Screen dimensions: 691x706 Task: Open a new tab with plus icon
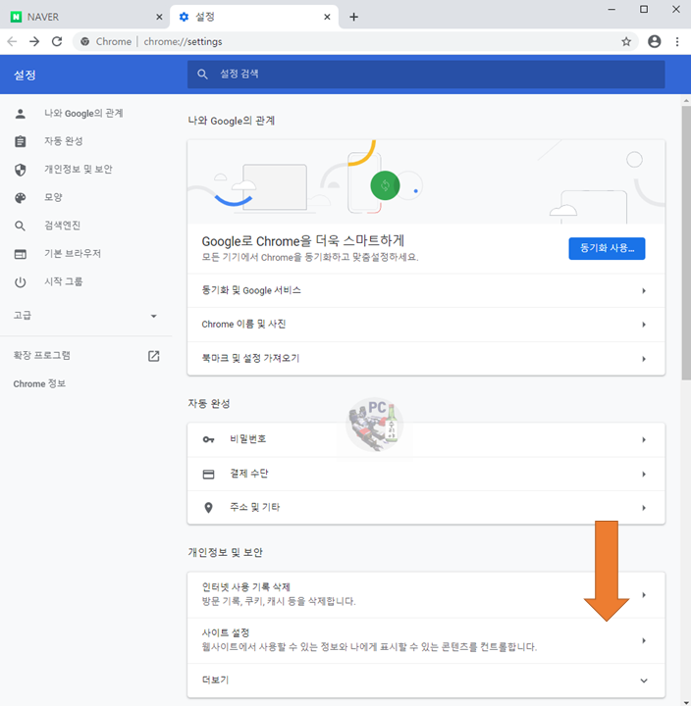[353, 17]
